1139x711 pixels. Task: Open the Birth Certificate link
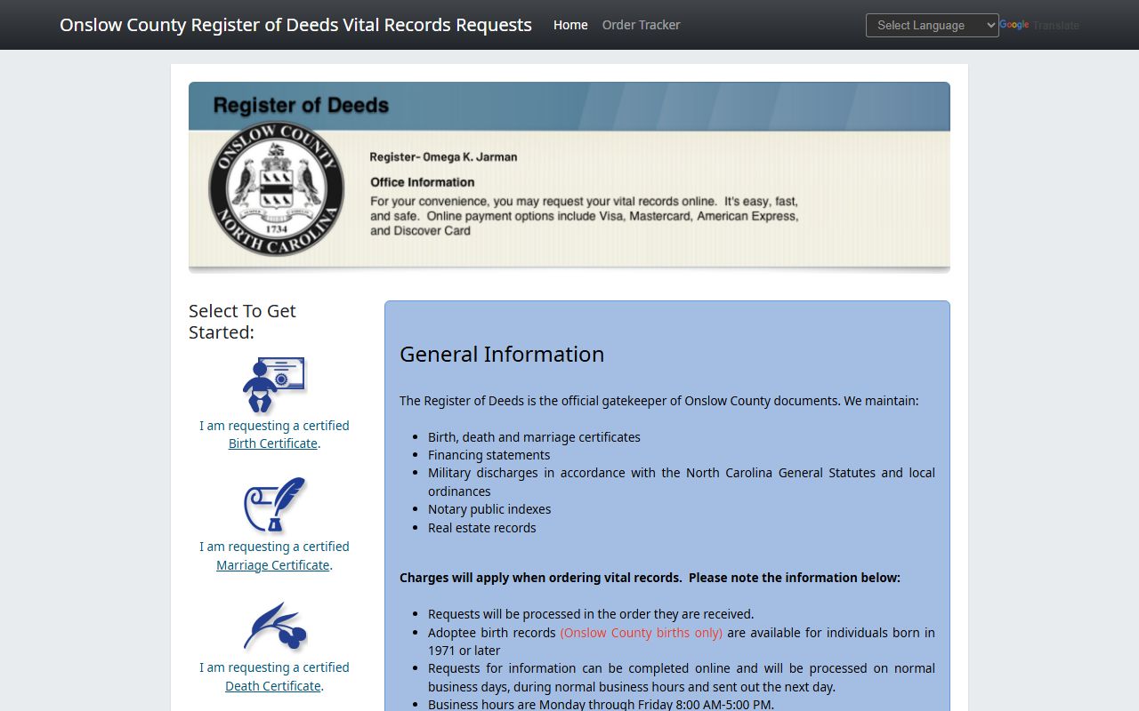(273, 443)
